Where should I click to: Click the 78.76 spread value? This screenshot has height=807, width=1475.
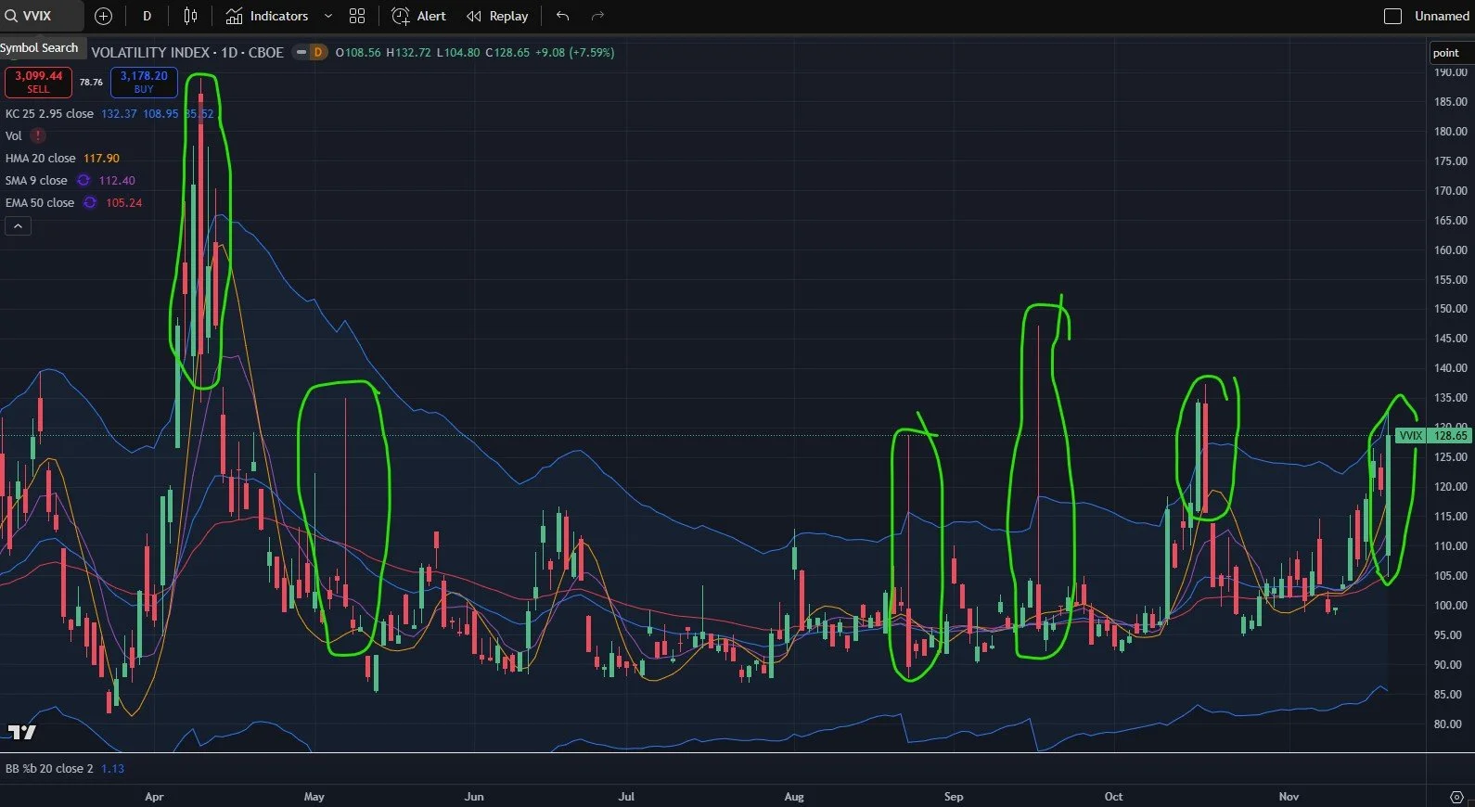[91, 83]
